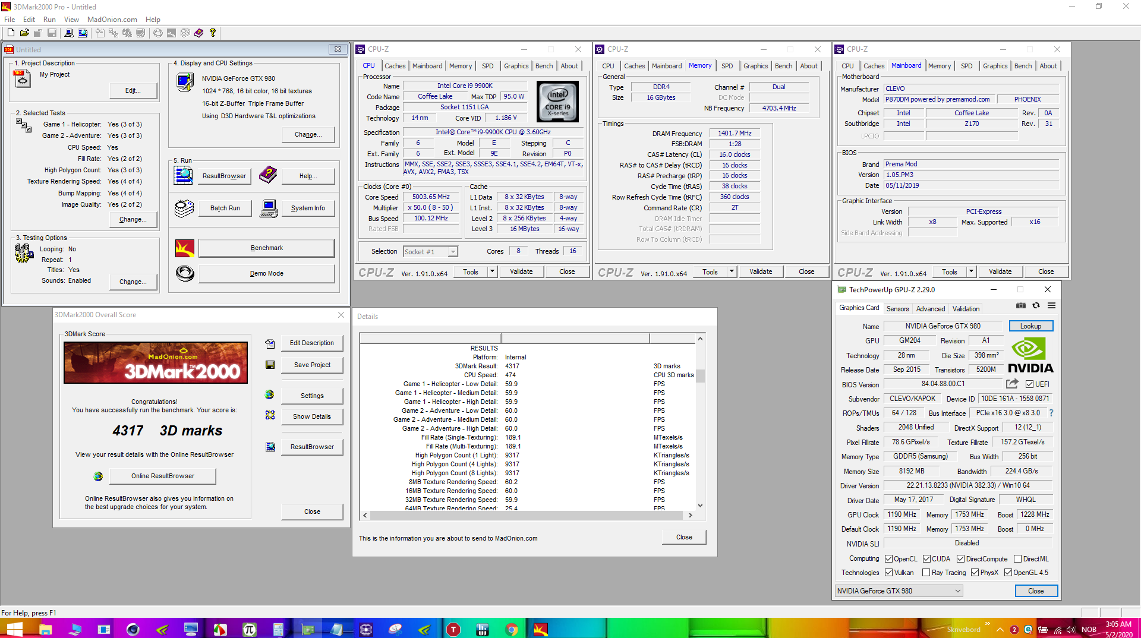Image resolution: width=1141 pixels, height=638 pixels.
Task: Toggle the Vulkan checkbox
Action: click(x=888, y=573)
